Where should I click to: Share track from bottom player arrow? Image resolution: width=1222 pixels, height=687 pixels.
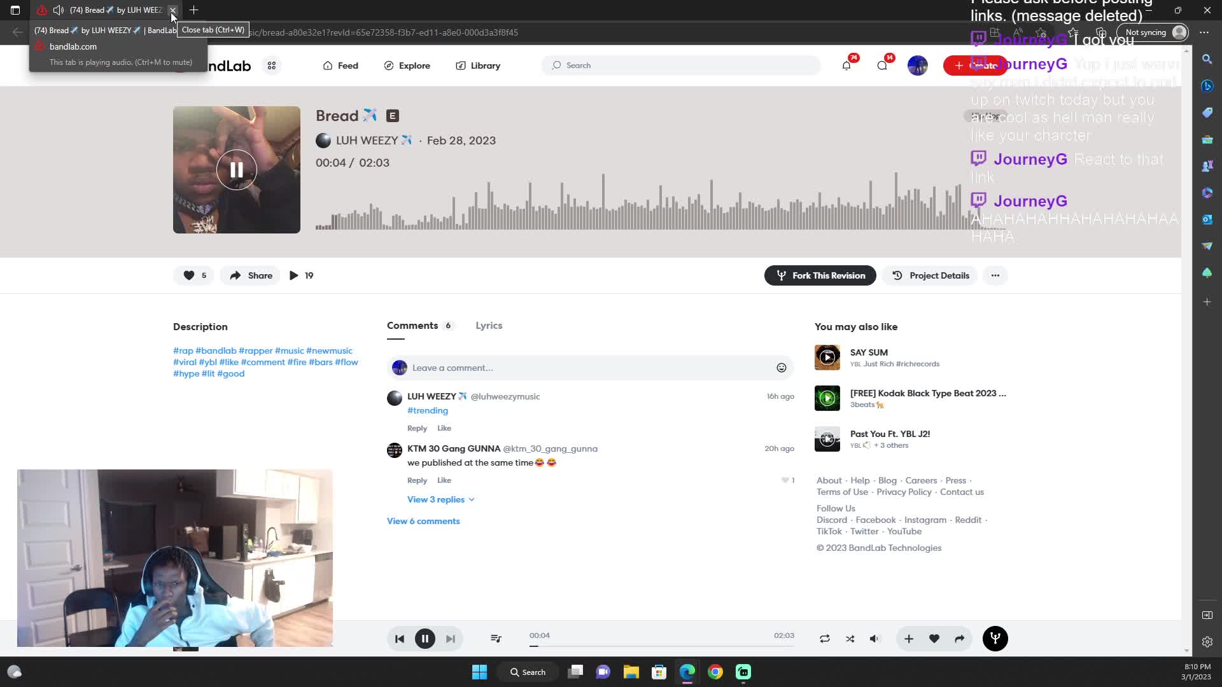(960, 639)
